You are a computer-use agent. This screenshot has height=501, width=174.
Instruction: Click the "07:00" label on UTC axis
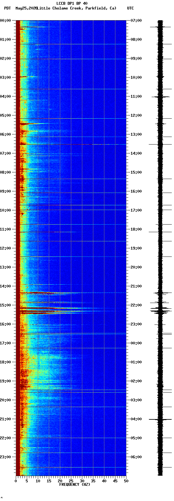[136, 21]
